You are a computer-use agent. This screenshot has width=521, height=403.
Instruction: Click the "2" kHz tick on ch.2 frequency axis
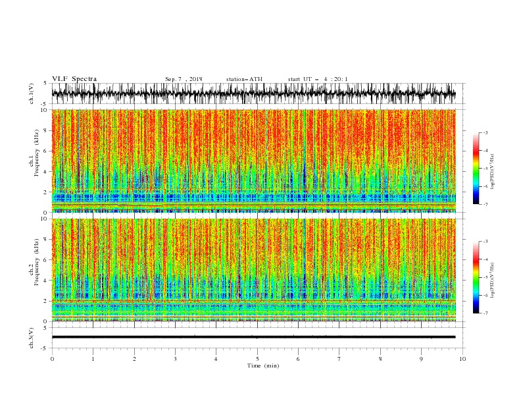(x=46, y=301)
